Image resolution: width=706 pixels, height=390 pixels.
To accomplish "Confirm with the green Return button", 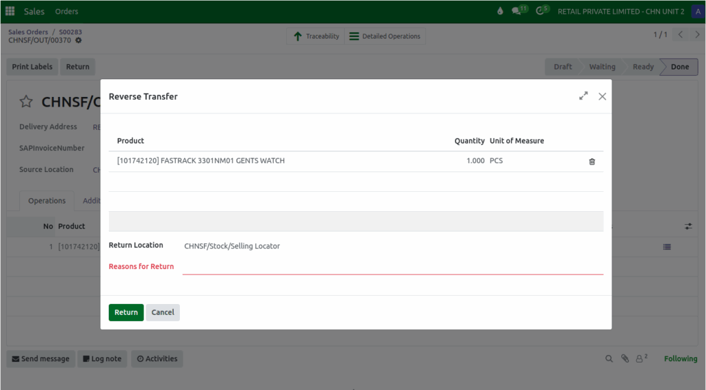I will (x=126, y=312).
